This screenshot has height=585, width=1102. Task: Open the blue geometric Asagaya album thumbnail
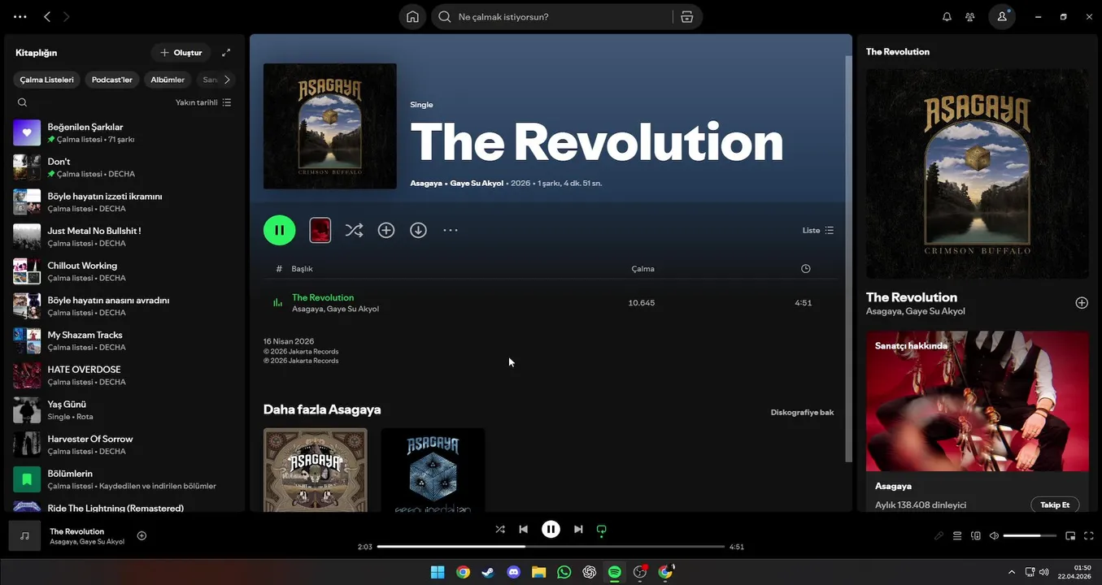click(x=433, y=470)
